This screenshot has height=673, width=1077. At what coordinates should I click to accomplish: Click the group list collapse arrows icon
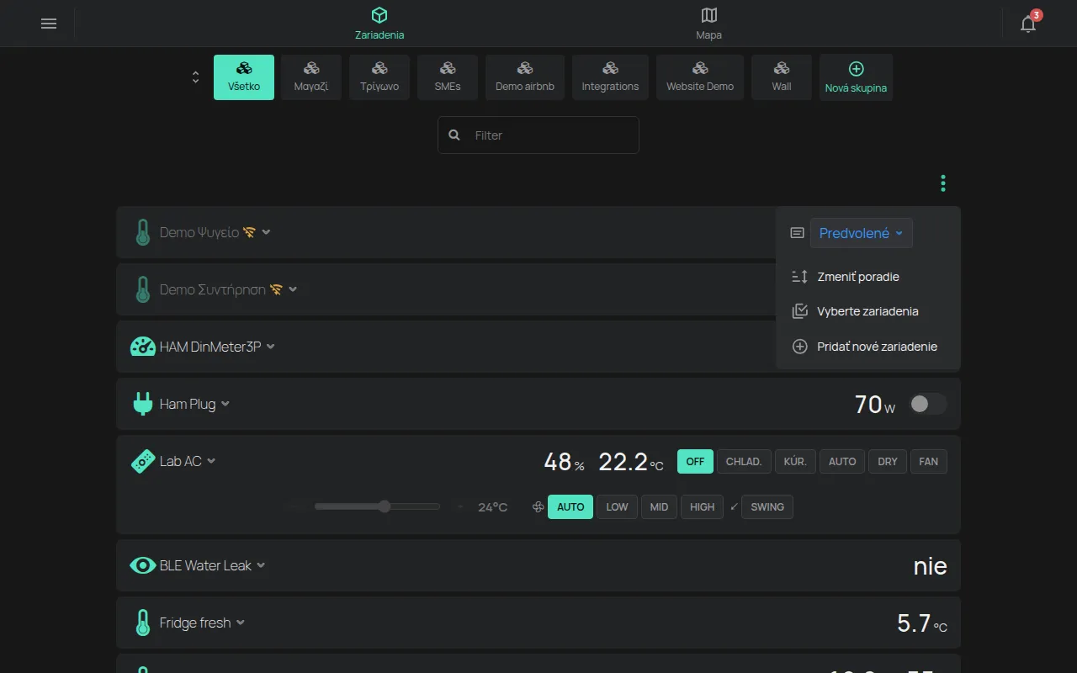[195, 77]
